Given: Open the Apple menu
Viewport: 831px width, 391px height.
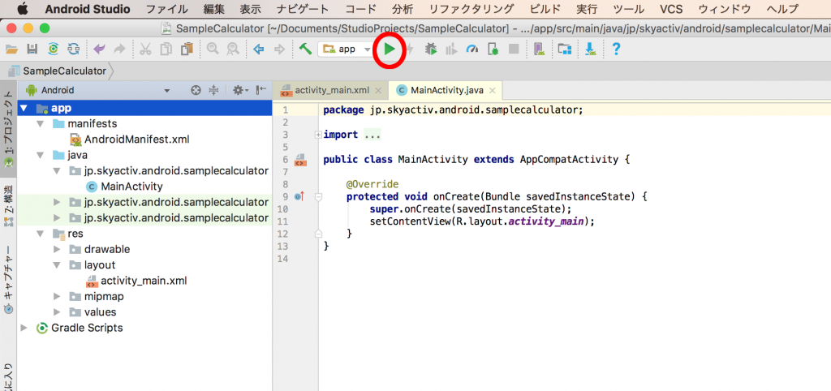Looking at the screenshot, I should 24,9.
